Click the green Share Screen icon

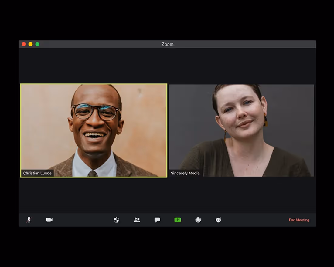[x=178, y=220]
